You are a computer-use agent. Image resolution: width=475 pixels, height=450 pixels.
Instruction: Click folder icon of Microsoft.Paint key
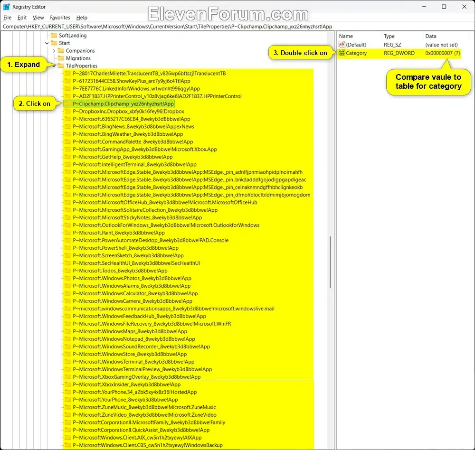(x=67, y=233)
